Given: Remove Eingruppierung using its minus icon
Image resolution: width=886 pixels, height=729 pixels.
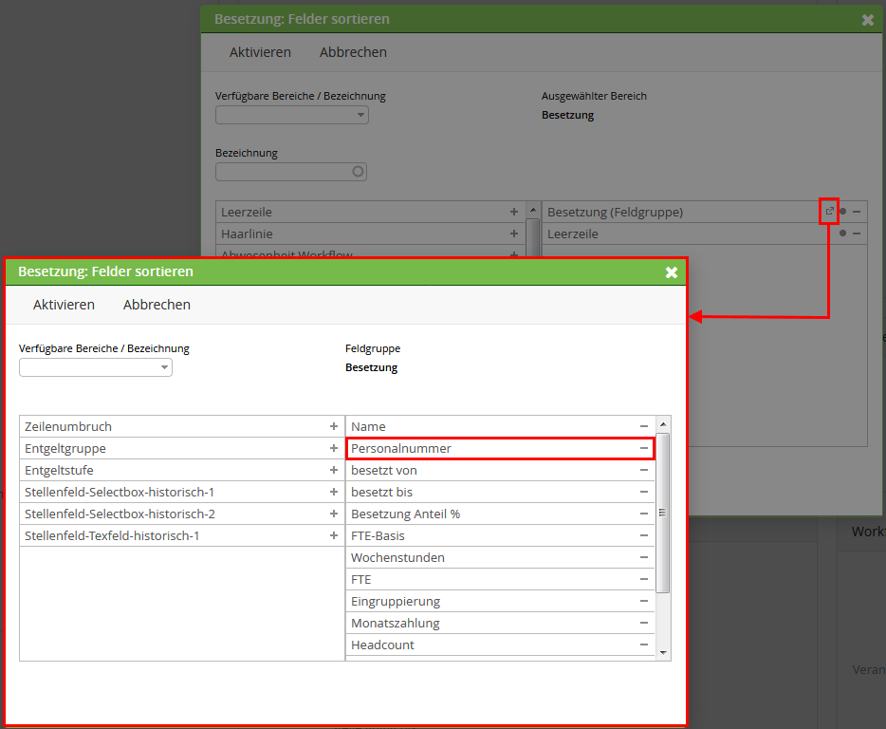Looking at the screenshot, I should [643, 601].
